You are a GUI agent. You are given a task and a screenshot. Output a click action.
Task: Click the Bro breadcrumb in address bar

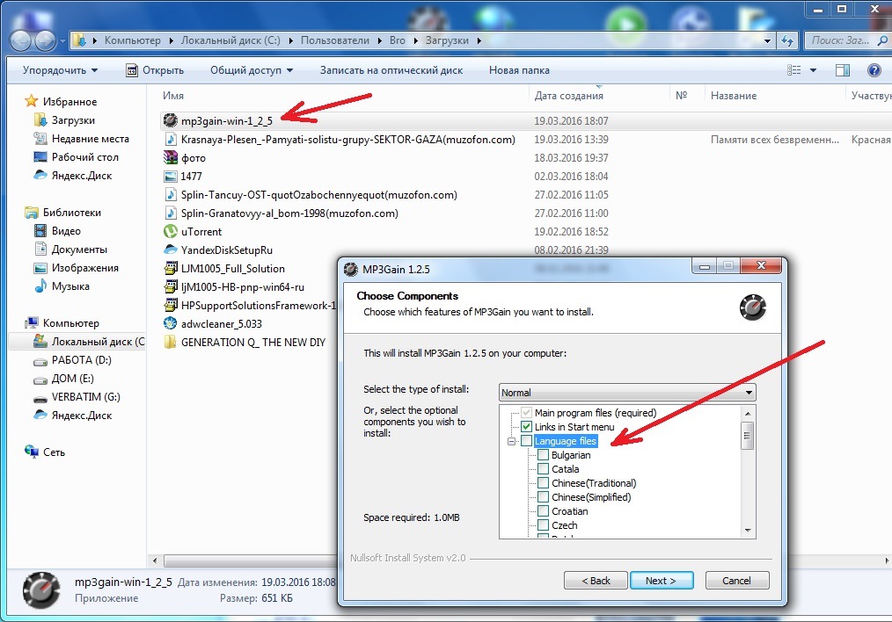[397, 41]
